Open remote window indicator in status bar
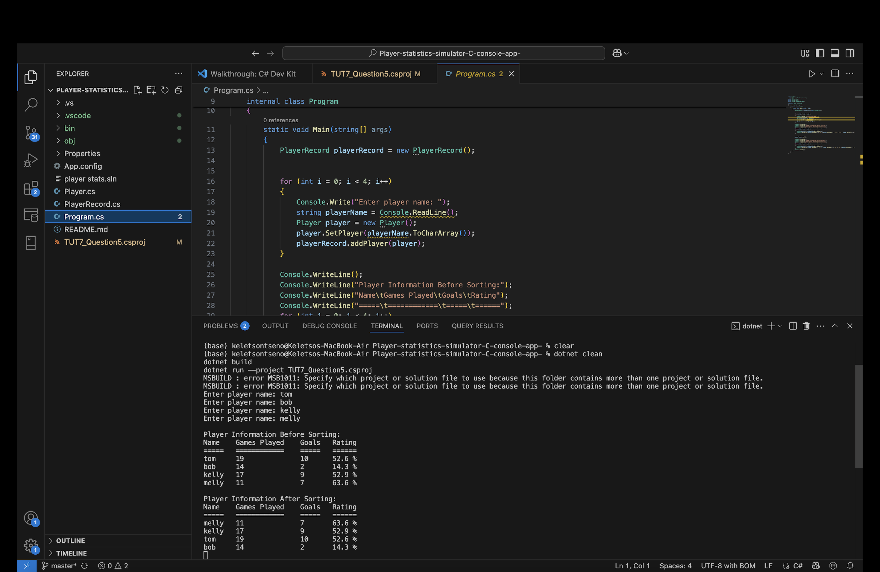This screenshot has width=880, height=572. click(x=27, y=566)
